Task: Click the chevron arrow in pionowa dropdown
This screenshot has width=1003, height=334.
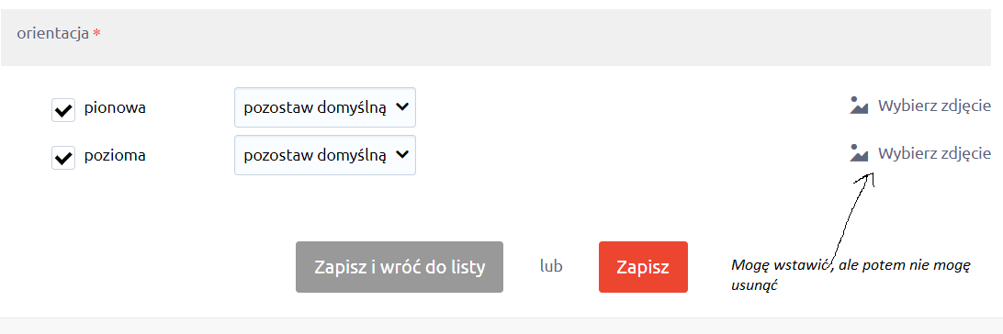Action: click(401, 106)
